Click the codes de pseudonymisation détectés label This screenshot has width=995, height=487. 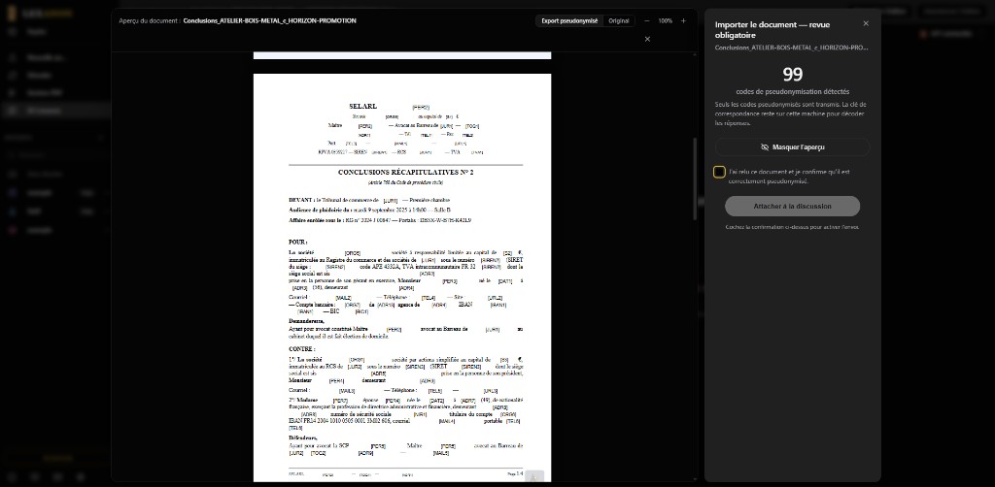pyautogui.click(x=793, y=92)
